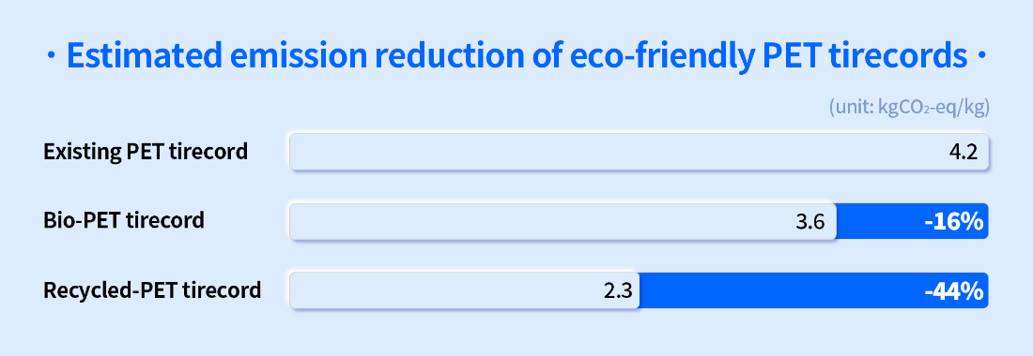Select the 2.3 value on Recycled-PET bar
The height and width of the screenshot is (356, 1033).
coord(619,291)
